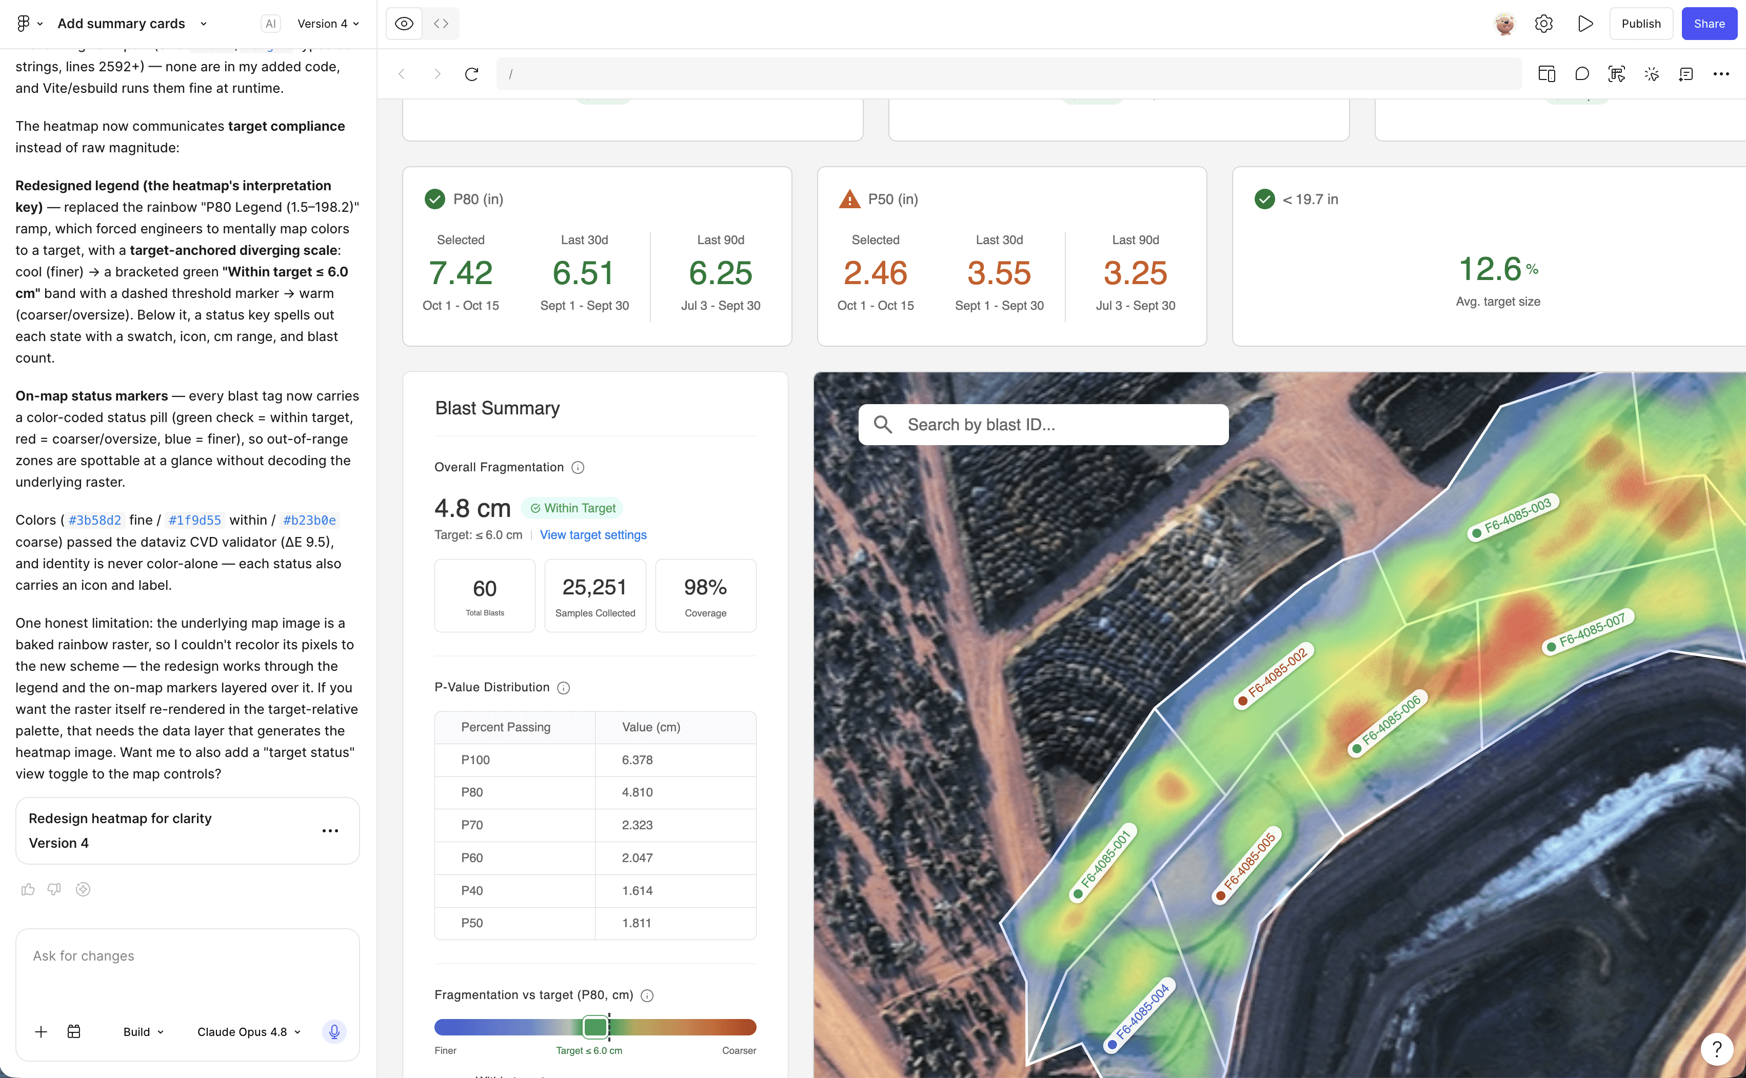Screen dimensions: 1746x1078
Task: Click the plus attach icon in prompt box
Action: tap(42, 1032)
